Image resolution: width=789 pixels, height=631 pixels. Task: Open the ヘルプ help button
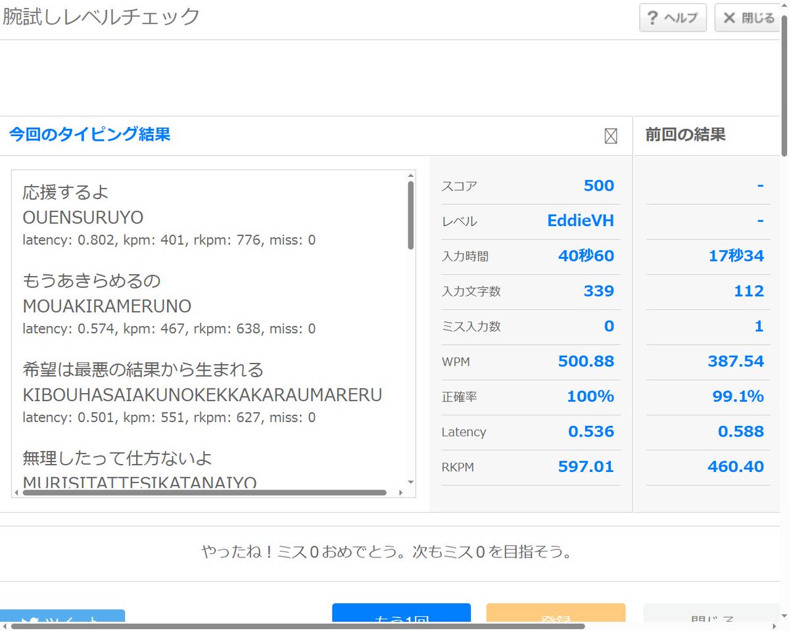[x=673, y=18]
